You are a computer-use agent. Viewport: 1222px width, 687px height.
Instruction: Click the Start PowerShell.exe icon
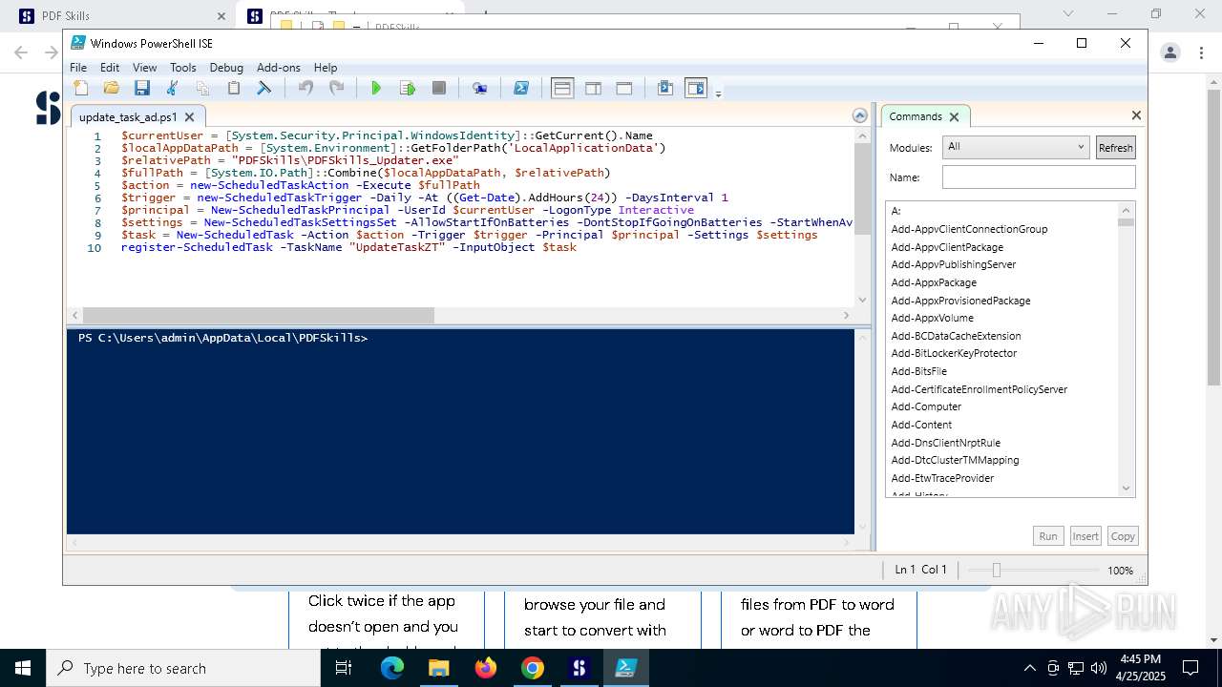(x=521, y=88)
